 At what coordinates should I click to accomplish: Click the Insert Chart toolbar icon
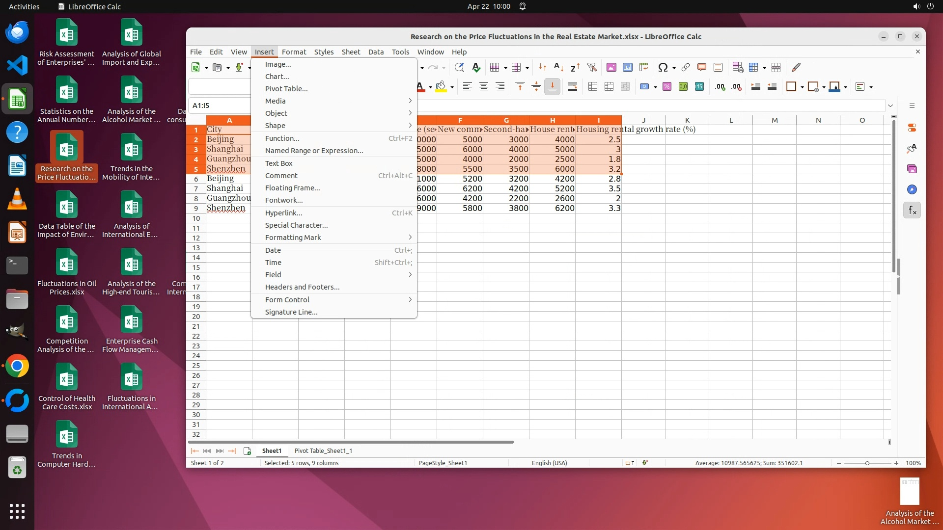(x=627, y=68)
